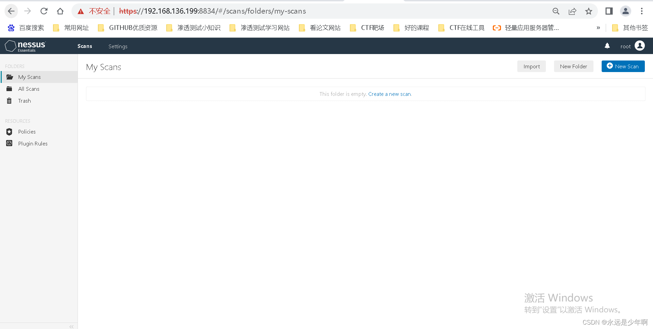Viewport: 653px width, 329px height.
Task: Open the Chrome profile icon
Action: [625, 11]
